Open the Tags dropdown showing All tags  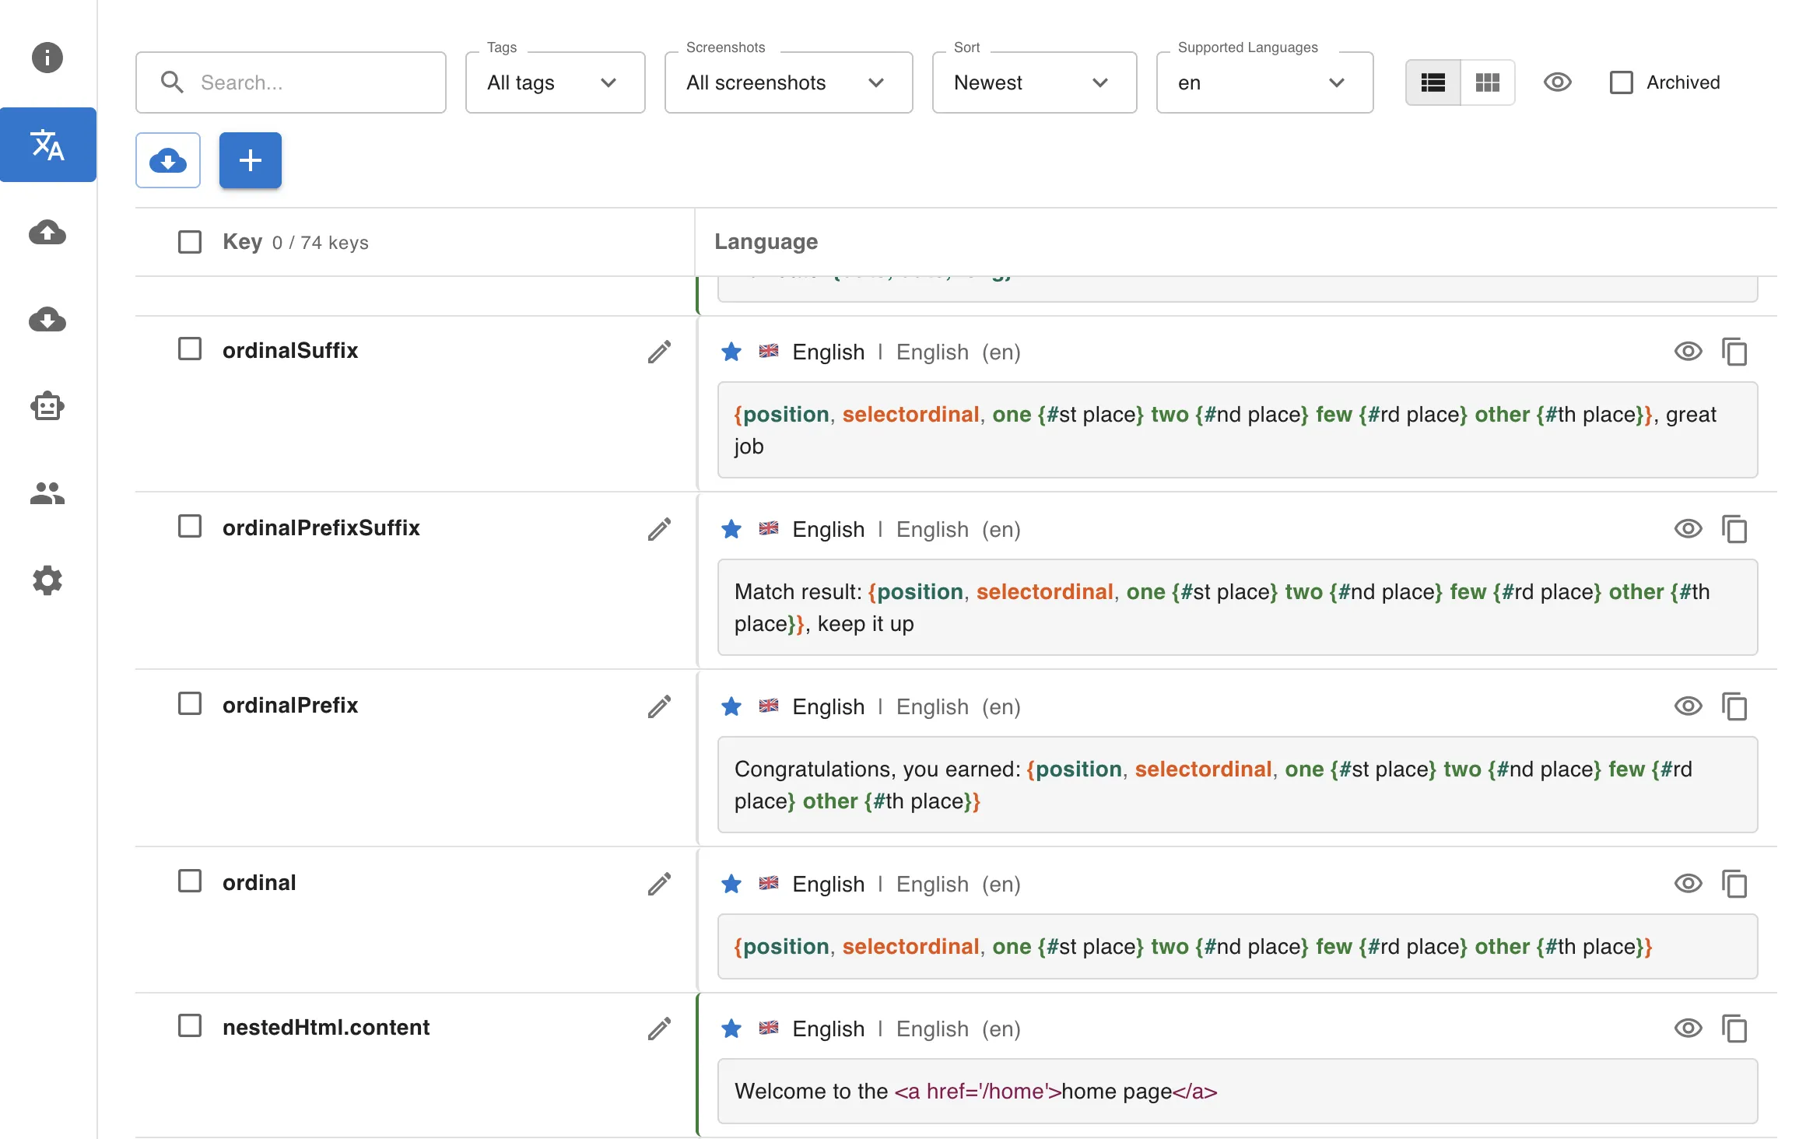556,82
